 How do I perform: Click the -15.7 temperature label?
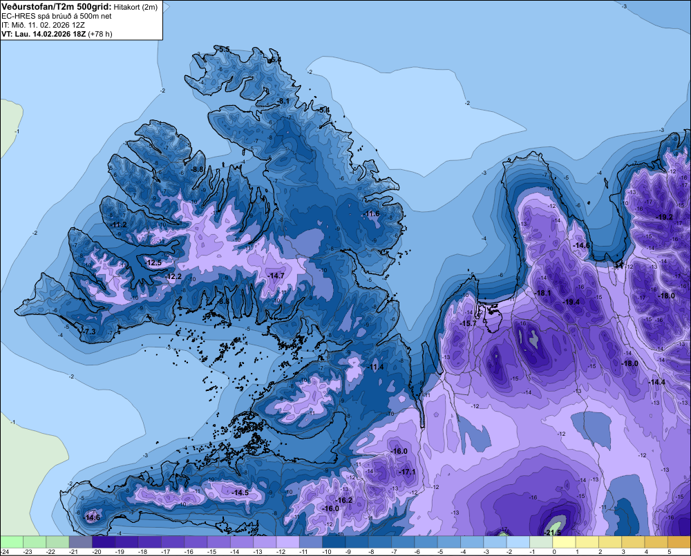(468, 323)
